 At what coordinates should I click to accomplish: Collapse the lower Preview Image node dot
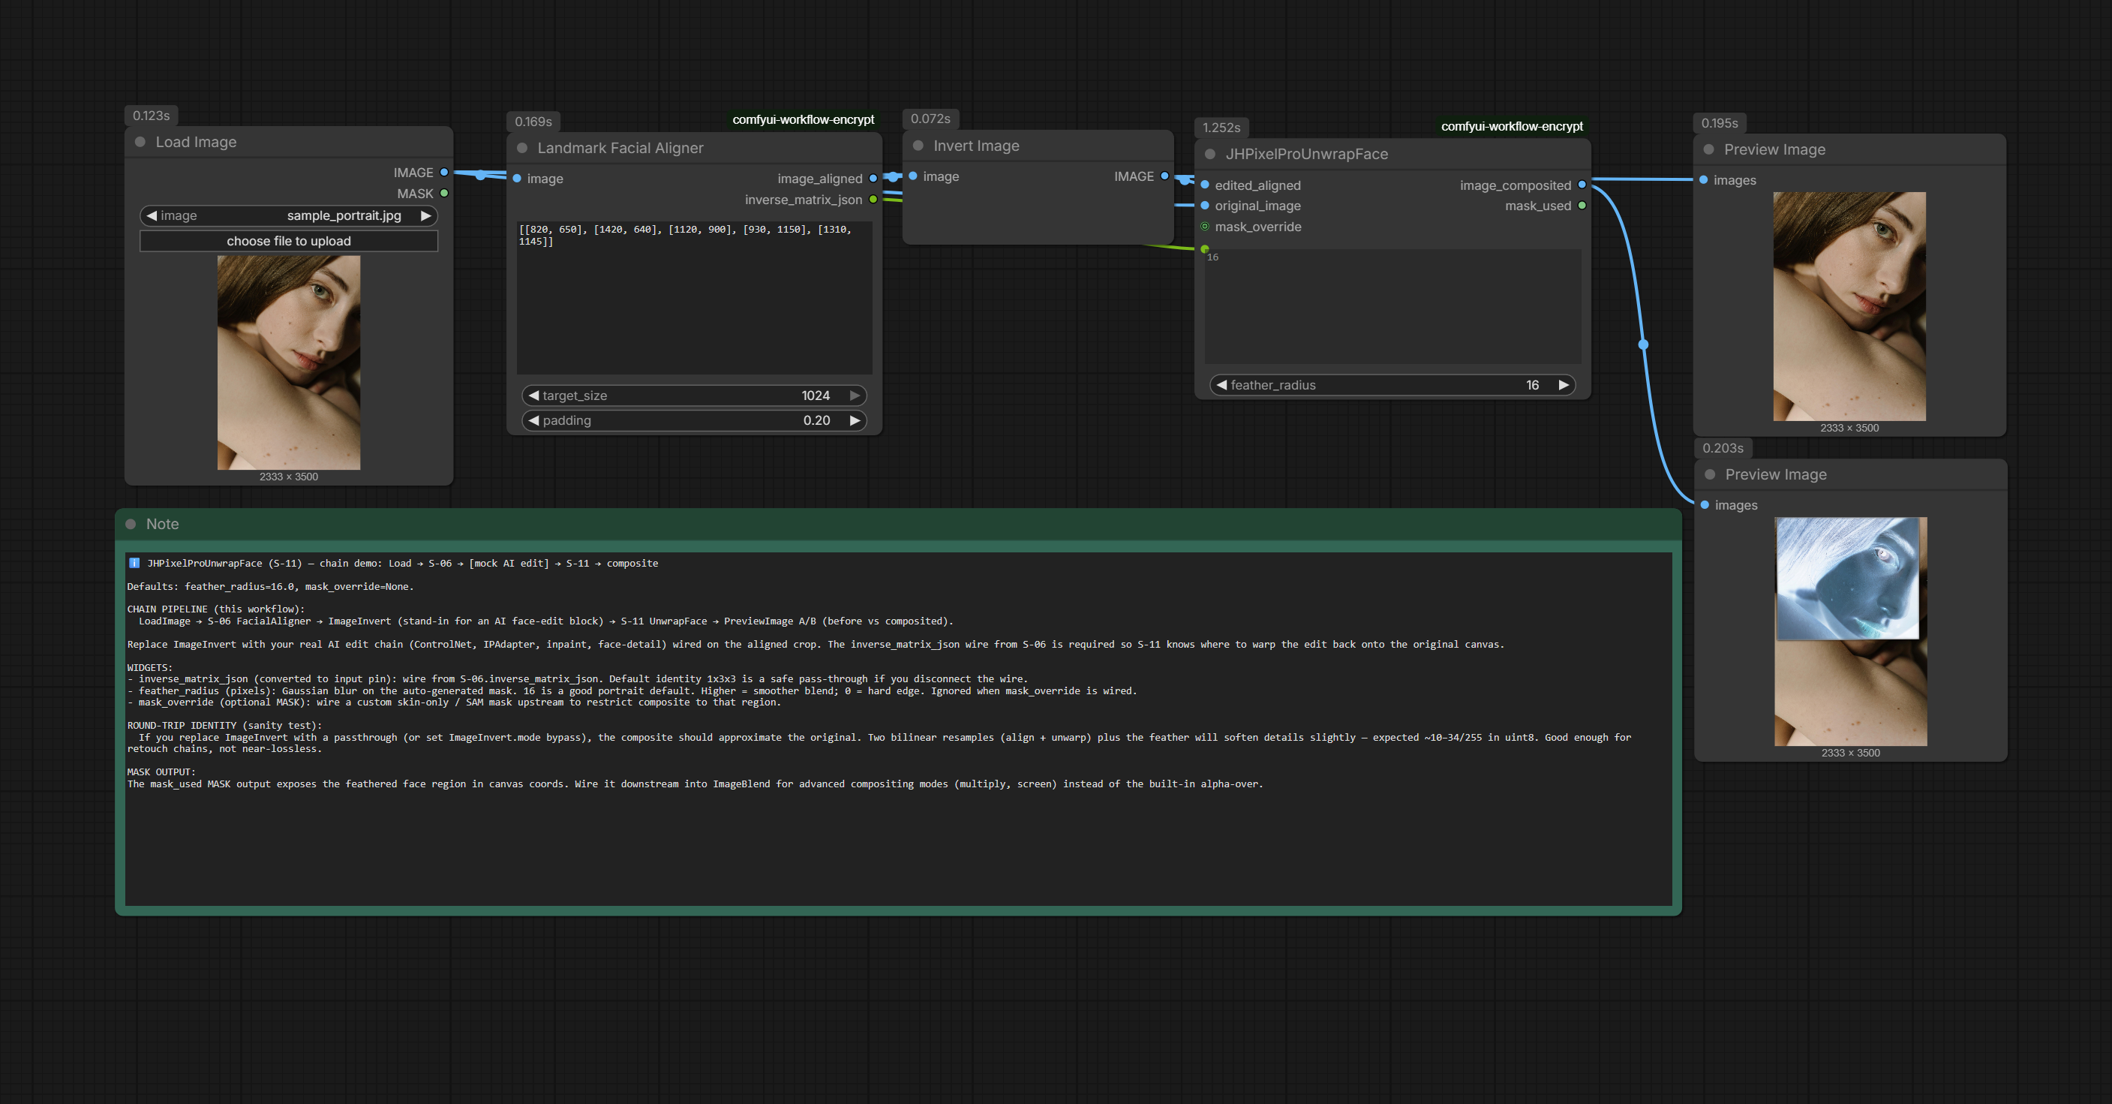point(1711,474)
